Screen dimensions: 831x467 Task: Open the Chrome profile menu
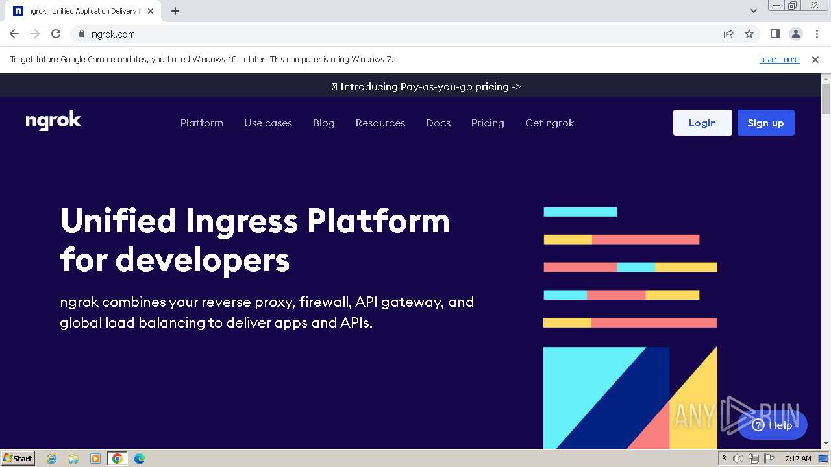[795, 34]
